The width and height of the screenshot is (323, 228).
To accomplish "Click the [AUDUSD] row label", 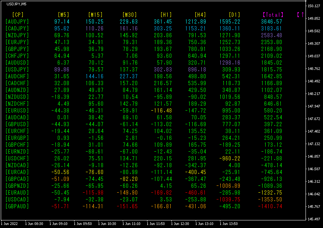I will point(17,63).
